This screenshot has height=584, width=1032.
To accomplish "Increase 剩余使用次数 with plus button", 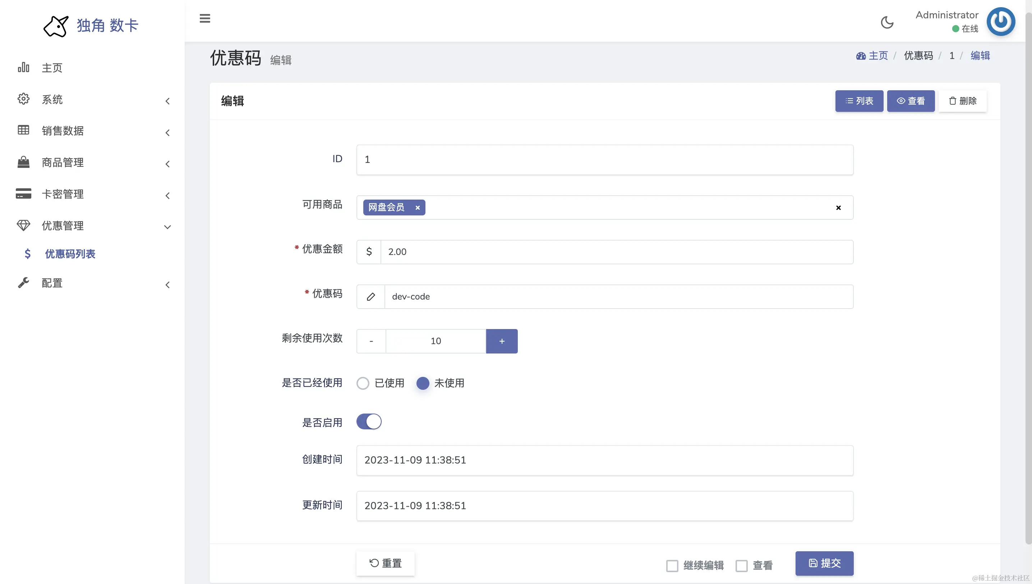I will tap(502, 341).
